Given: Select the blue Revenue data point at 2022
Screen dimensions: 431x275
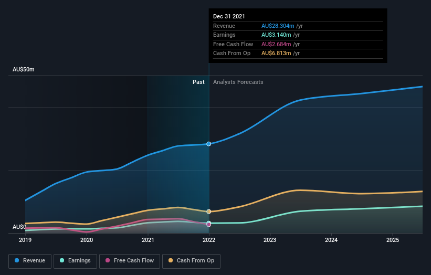Looking at the screenshot, I should pos(208,144).
